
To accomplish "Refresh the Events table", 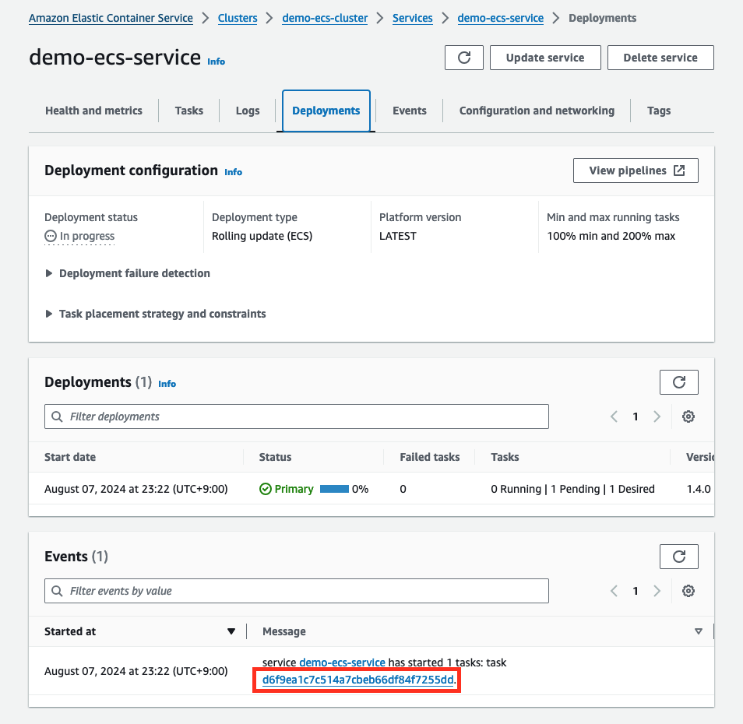I will (678, 557).
